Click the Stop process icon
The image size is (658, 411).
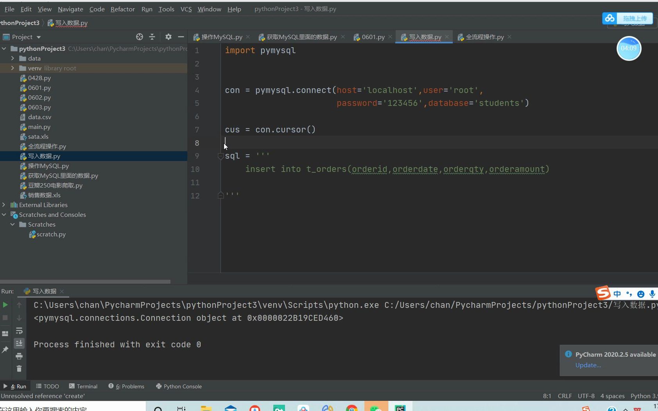click(x=5, y=318)
